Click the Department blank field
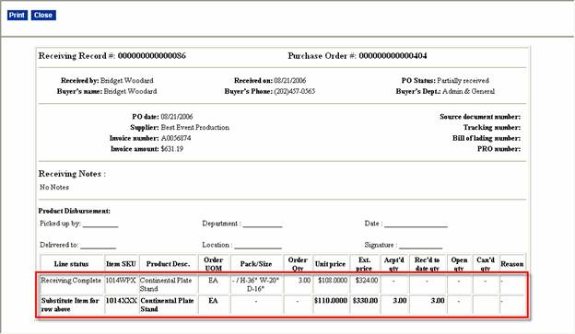The image size is (575, 334). pyautogui.click(x=263, y=225)
